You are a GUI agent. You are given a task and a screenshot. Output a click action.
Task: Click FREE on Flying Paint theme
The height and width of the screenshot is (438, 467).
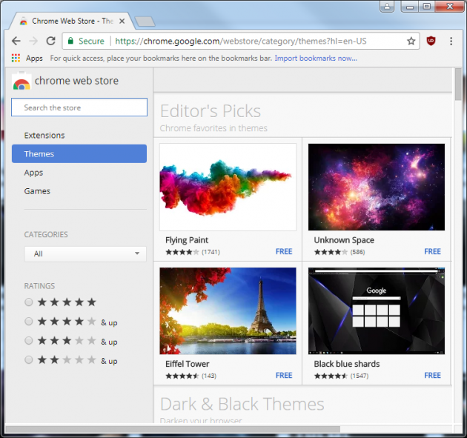point(284,251)
